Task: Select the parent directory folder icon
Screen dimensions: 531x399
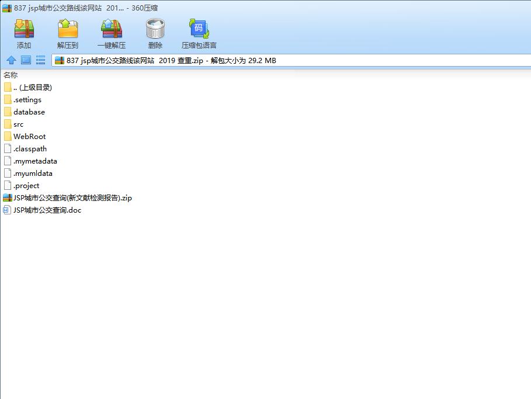Action: point(8,88)
